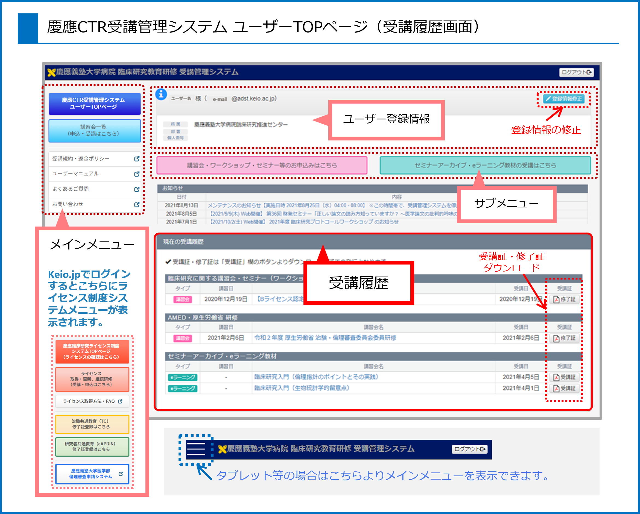This screenshot has width=640, height=514.
Task: Click the blue info circle icon
Action: coord(161,94)
